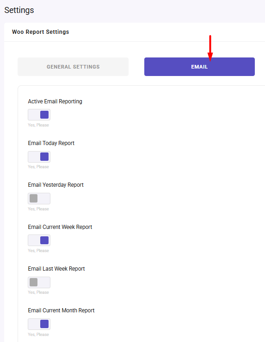Screen dimensions: 265x342
Task: Turn off the Email Today Report switch
Action: pos(39,157)
